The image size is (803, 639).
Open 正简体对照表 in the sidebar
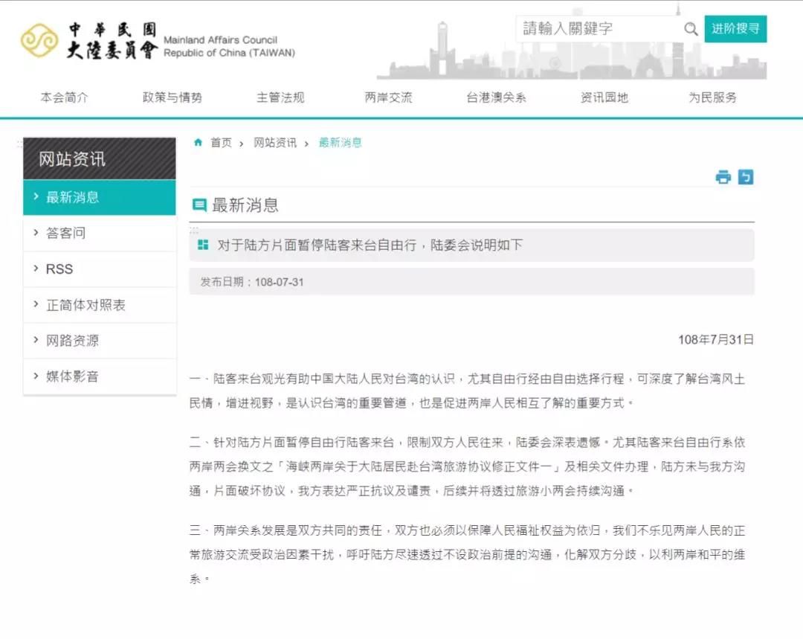click(x=100, y=305)
